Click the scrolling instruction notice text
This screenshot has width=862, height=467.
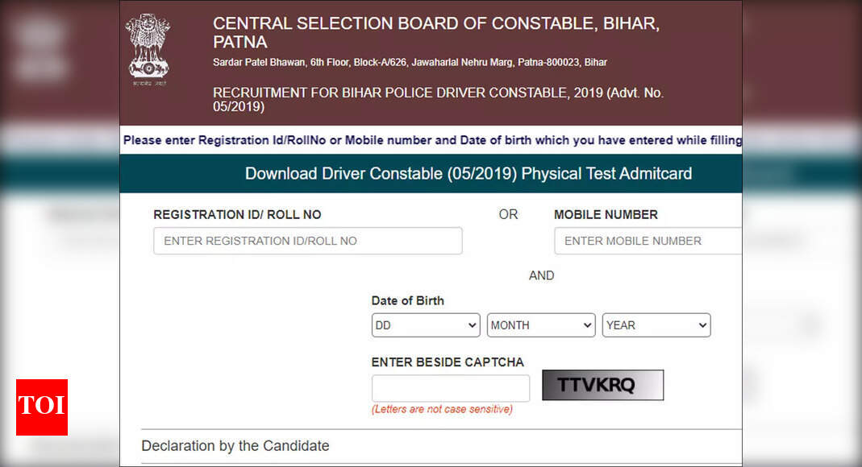432,140
